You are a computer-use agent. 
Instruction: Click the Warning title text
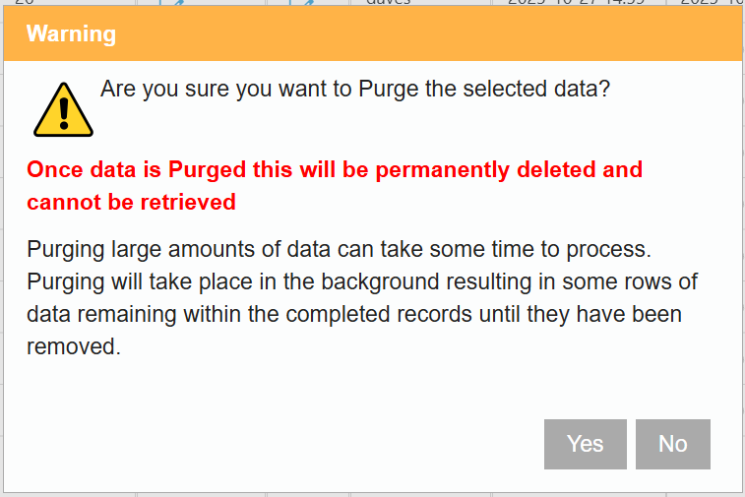[71, 34]
